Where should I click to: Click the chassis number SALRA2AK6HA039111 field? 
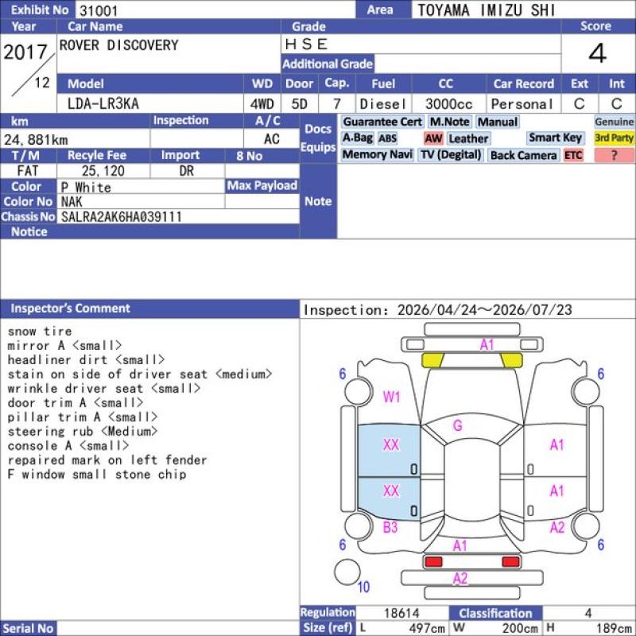[x=178, y=216]
